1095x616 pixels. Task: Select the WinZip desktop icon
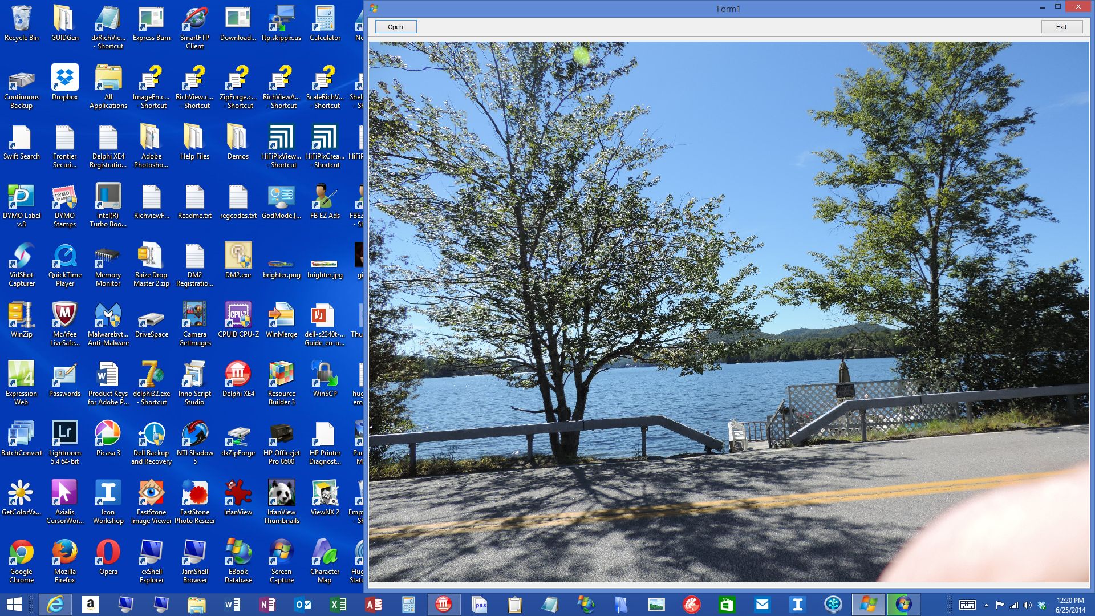[22, 321]
